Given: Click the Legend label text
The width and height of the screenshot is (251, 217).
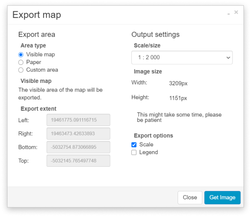Looking at the screenshot, I should coord(149,152).
